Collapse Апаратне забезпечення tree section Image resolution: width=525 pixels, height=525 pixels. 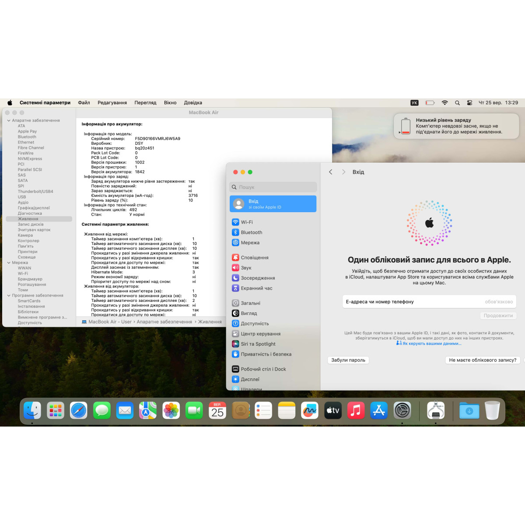click(x=8, y=120)
